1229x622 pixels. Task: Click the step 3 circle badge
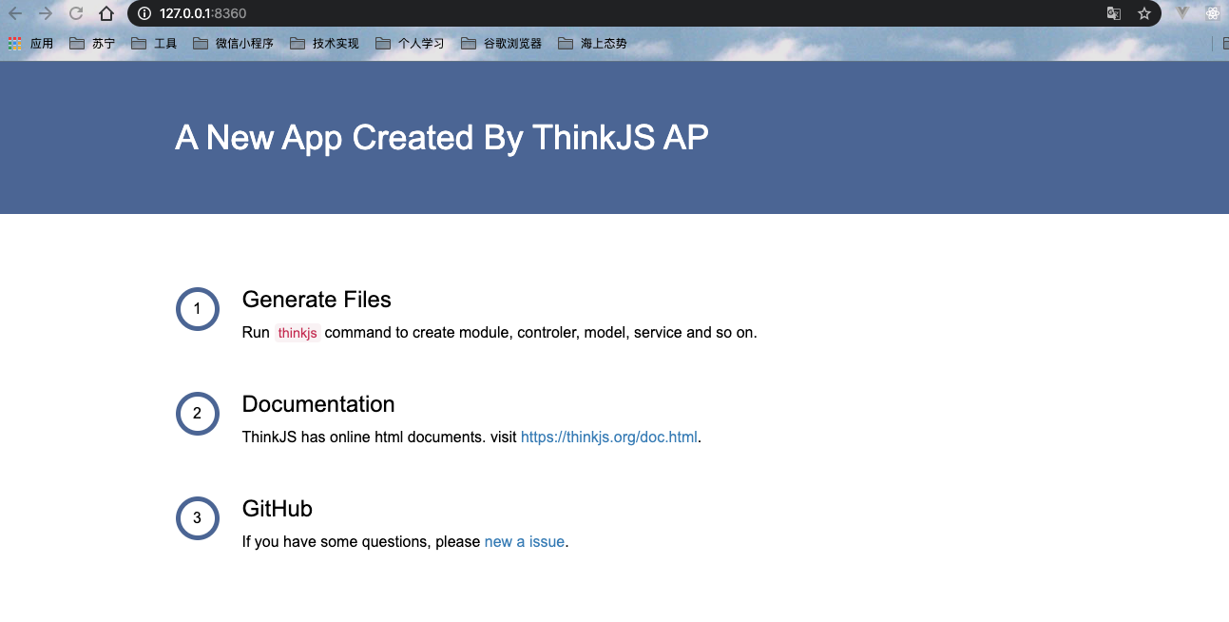click(x=198, y=518)
